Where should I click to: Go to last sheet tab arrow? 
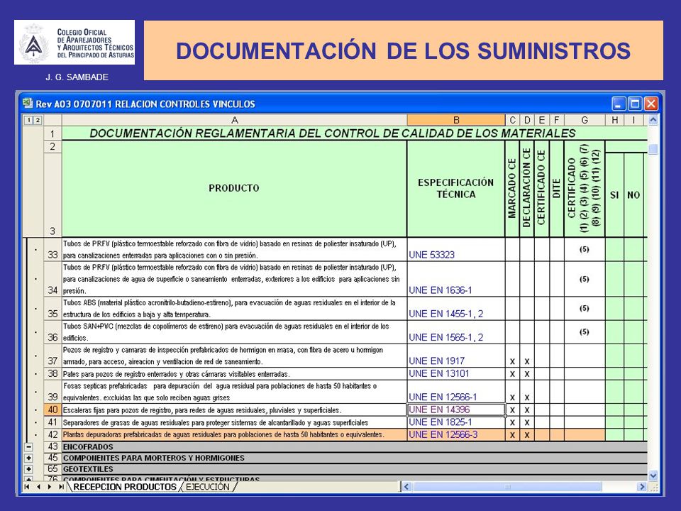pyautogui.click(x=60, y=487)
